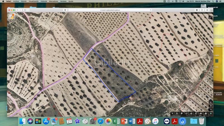Open the Safari sidebar dropdown arrow

28,10
